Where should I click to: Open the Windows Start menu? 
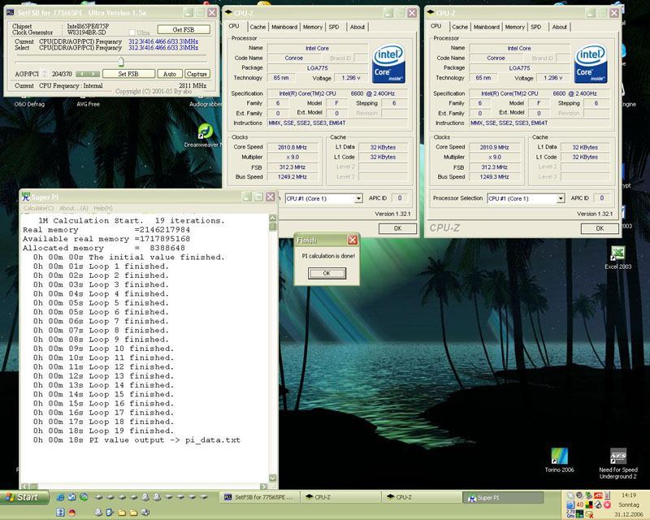coord(24,497)
